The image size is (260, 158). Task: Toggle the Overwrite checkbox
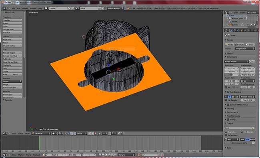(226, 132)
